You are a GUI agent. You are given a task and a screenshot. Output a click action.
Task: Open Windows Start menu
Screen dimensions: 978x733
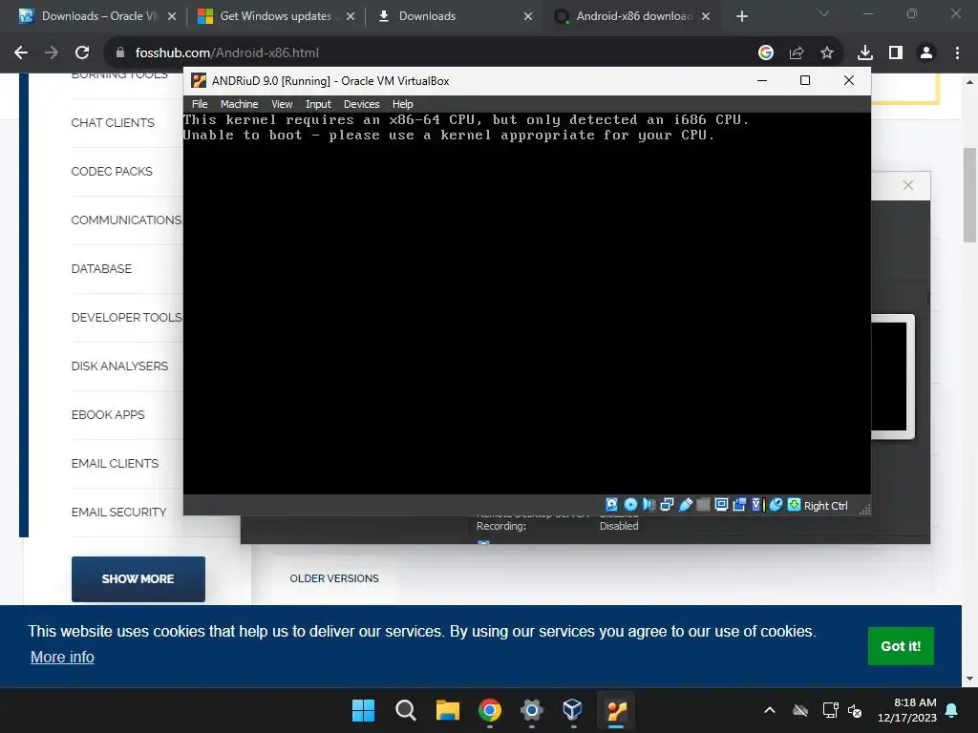pos(363,710)
